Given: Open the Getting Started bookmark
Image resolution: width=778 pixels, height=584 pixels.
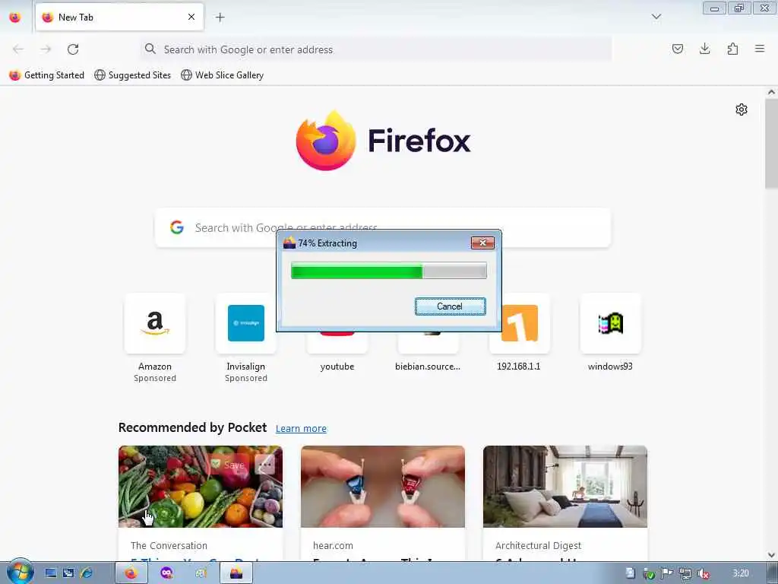Looking at the screenshot, I should 46,75.
